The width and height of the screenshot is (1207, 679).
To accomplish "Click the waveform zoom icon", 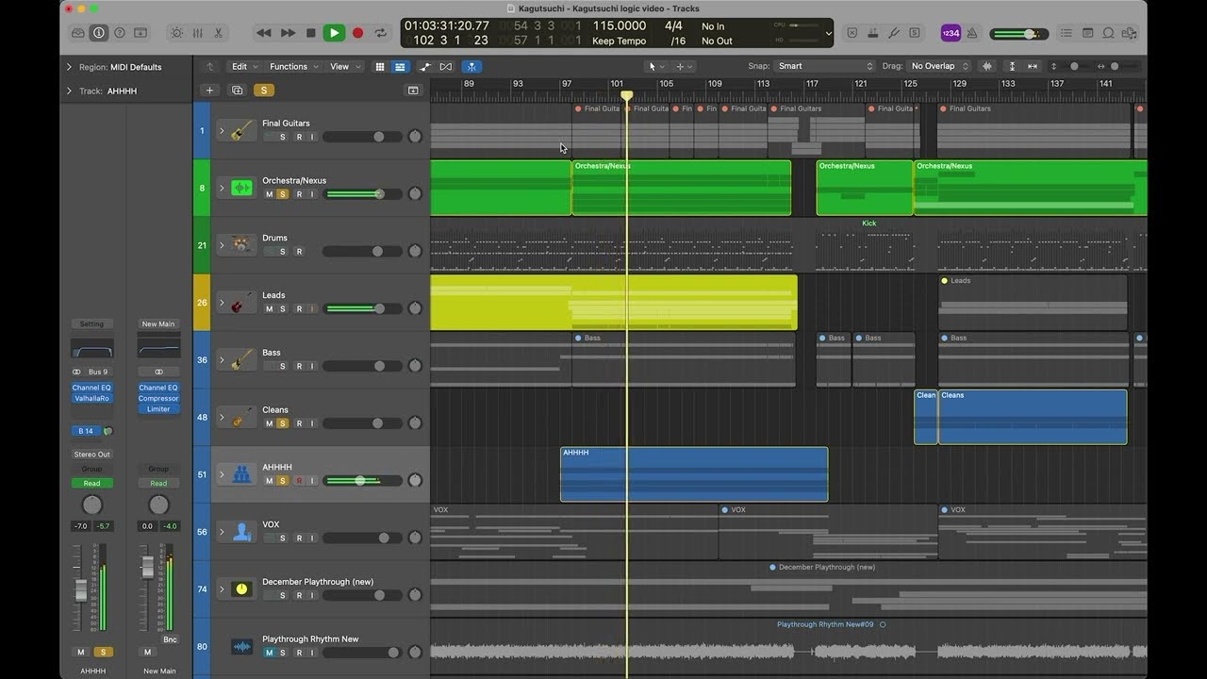I will coord(987,67).
